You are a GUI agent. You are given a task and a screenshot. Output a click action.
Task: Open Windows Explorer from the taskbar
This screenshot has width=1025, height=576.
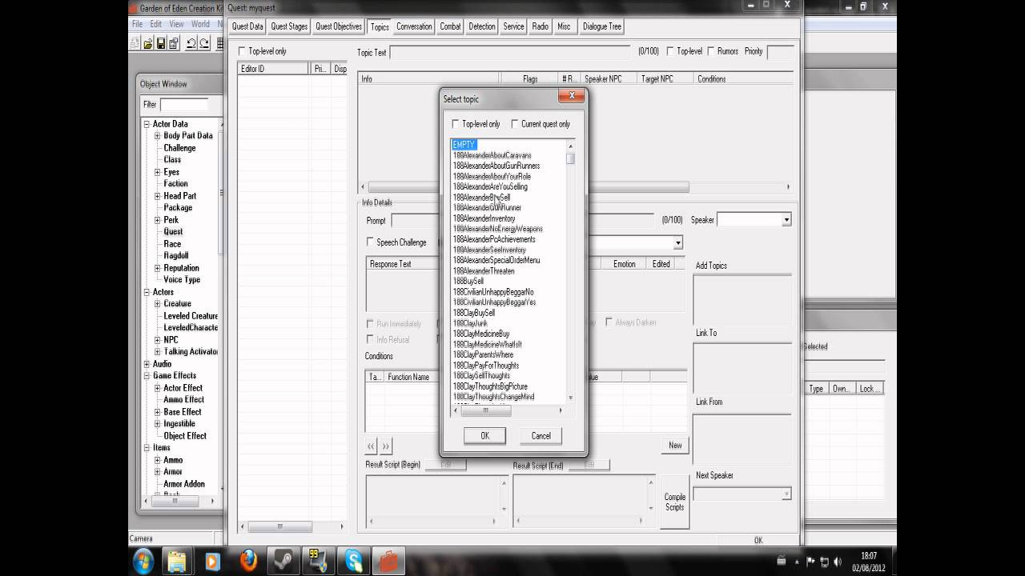(177, 561)
